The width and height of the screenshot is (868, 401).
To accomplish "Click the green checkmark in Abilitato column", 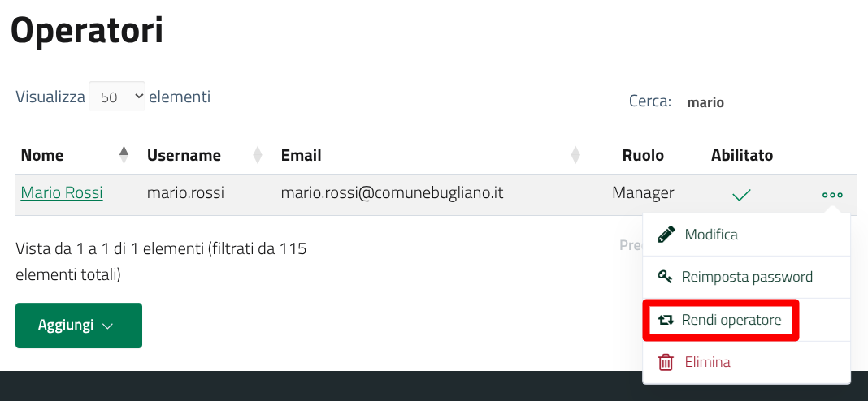I will pyautogui.click(x=740, y=195).
